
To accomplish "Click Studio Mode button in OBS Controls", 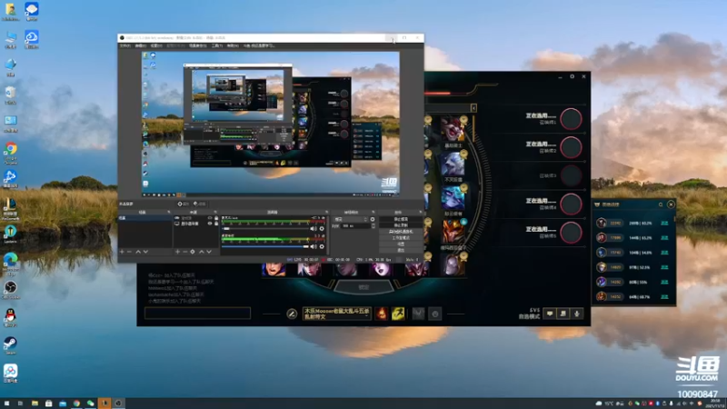I will pos(401,237).
